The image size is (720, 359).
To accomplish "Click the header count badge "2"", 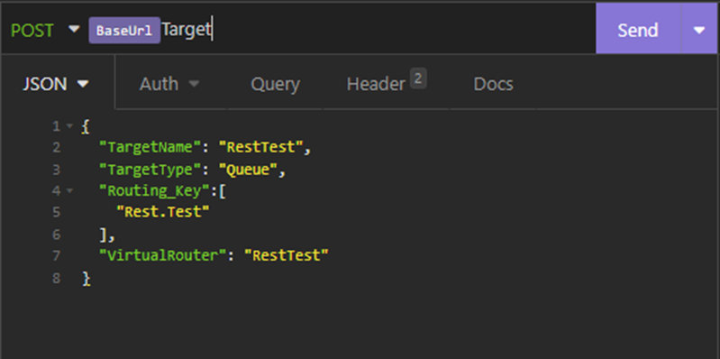I will pyautogui.click(x=418, y=78).
